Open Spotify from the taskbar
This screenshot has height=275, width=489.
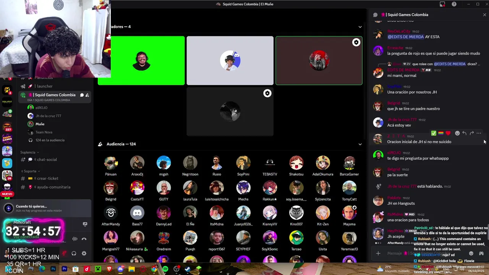[165, 269]
